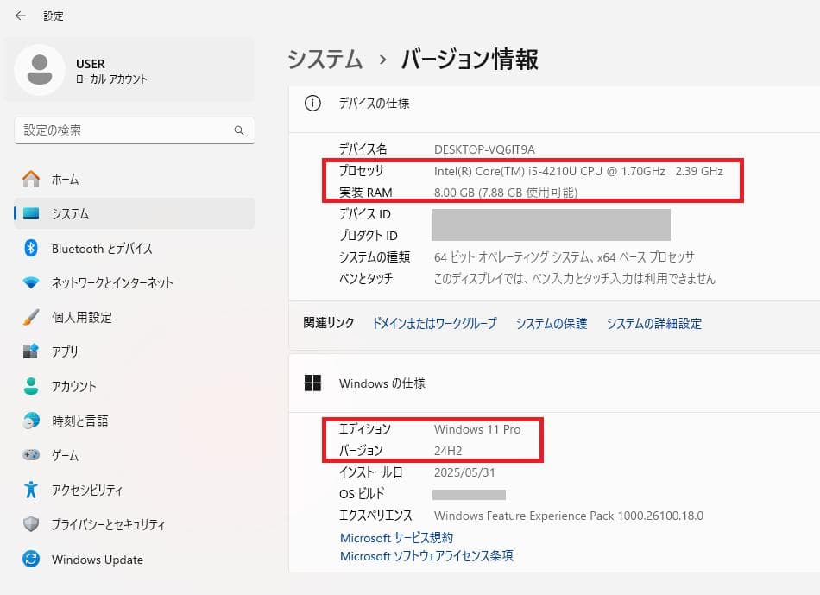820x595 pixels.
Task: Click the version value 24H2
Action: [448, 451]
